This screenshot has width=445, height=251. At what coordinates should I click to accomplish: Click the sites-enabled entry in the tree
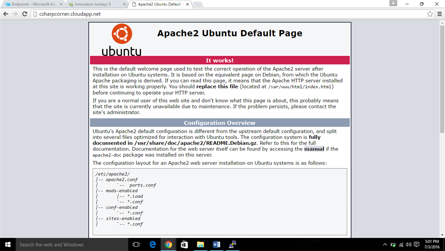(x=123, y=218)
